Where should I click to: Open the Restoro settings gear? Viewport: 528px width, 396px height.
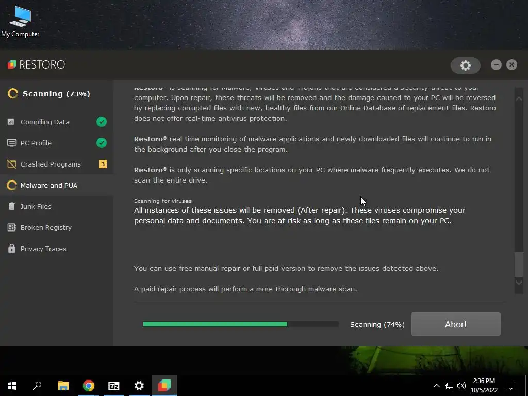tap(466, 65)
